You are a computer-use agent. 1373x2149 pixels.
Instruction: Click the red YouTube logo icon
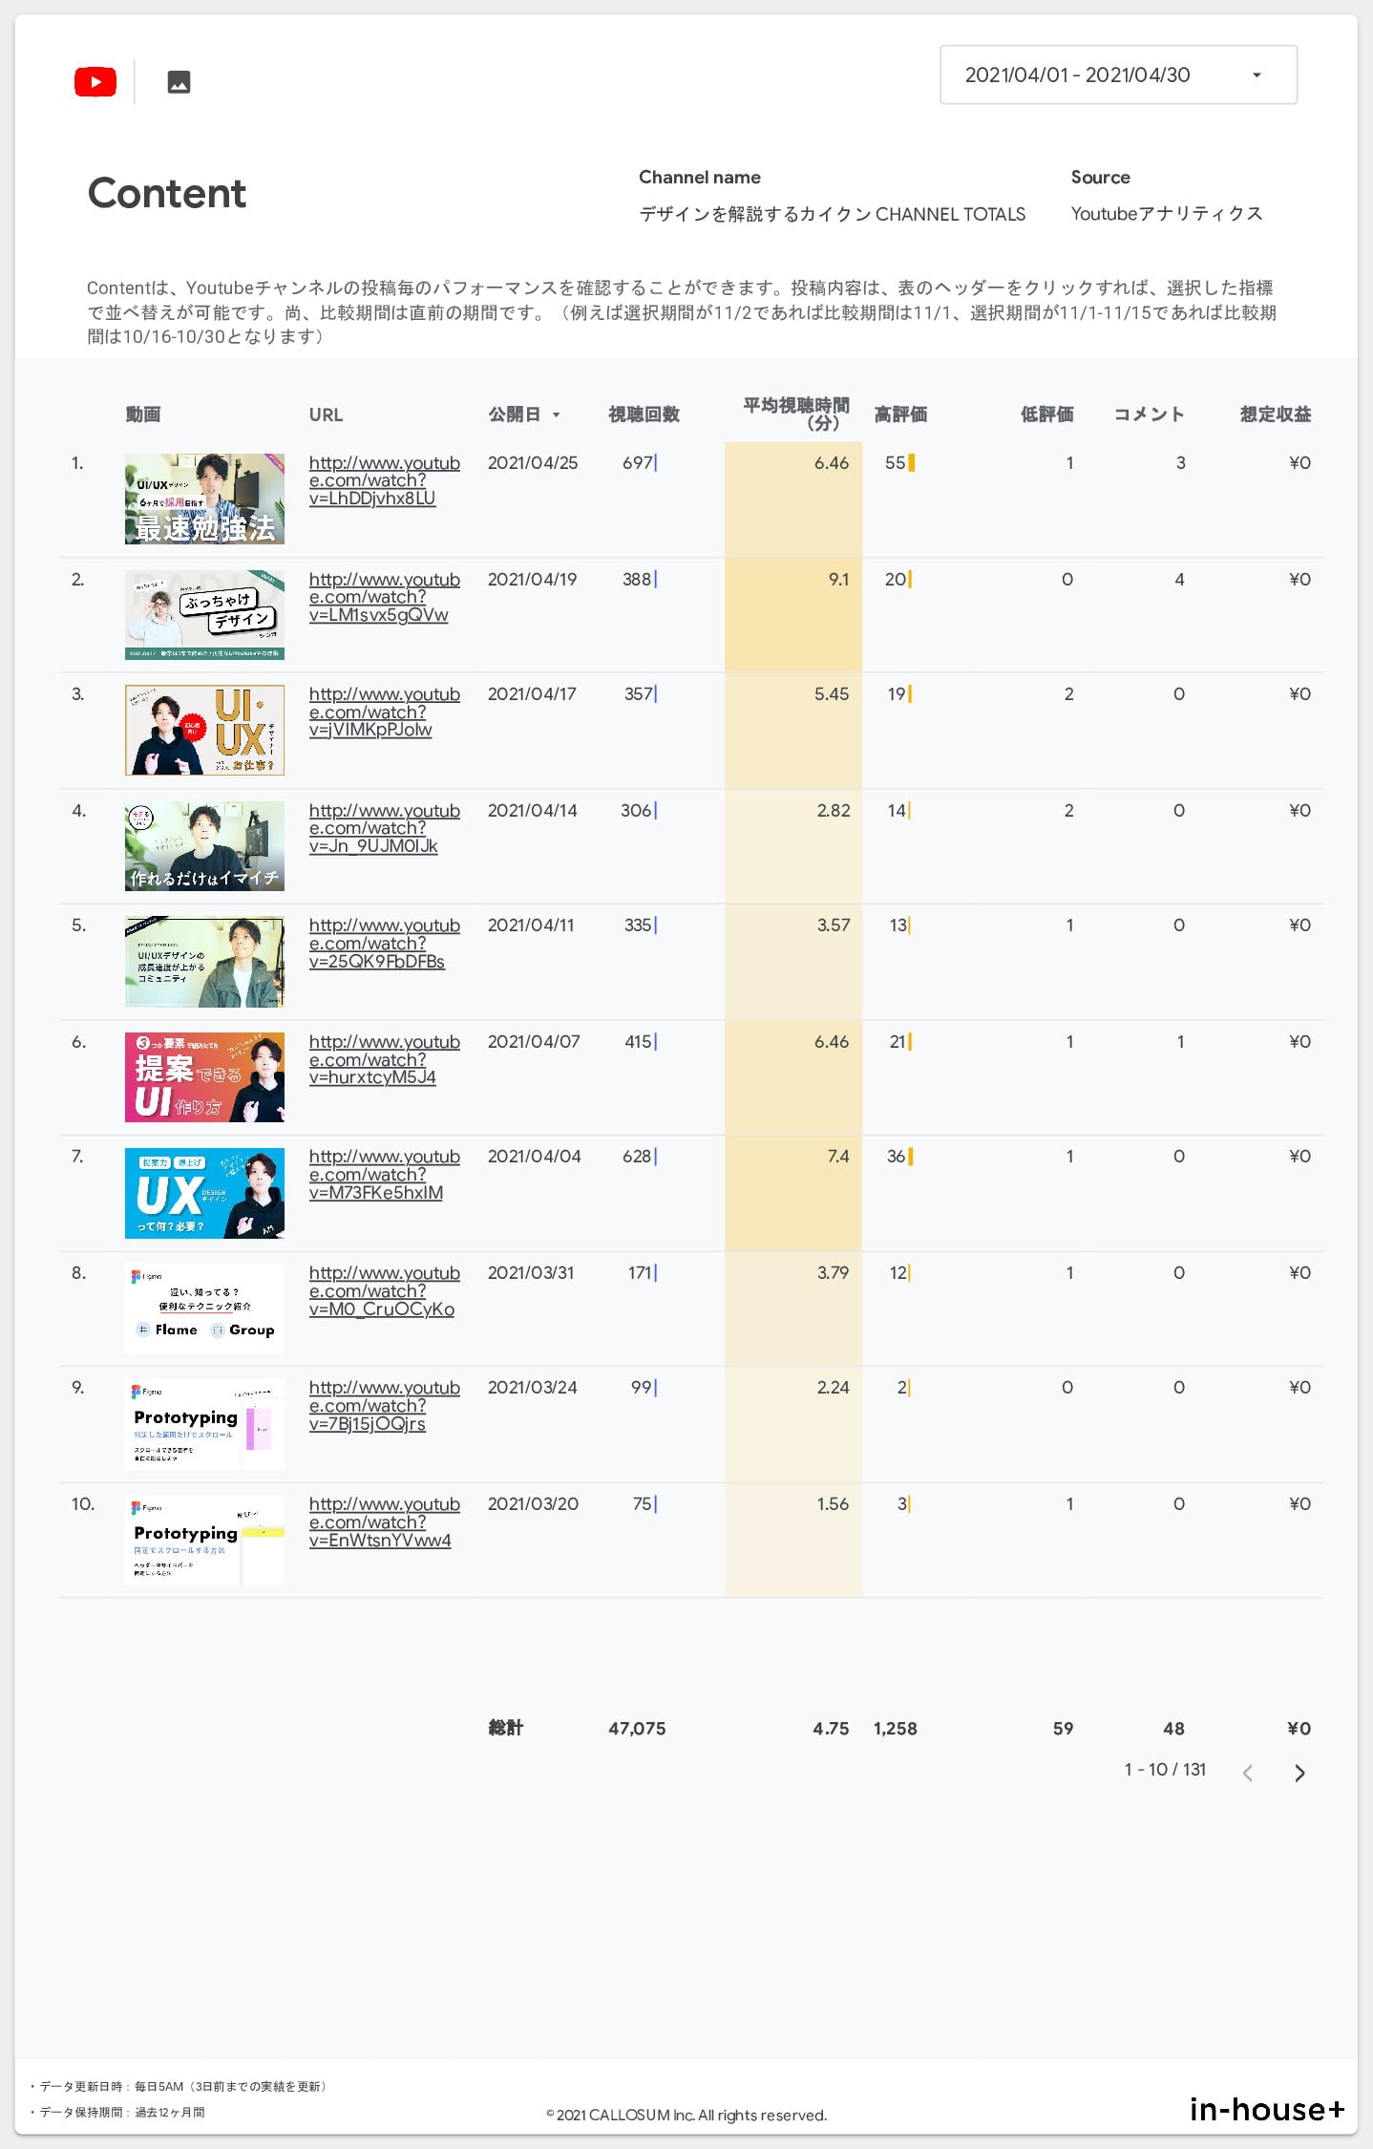pos(95,82)
